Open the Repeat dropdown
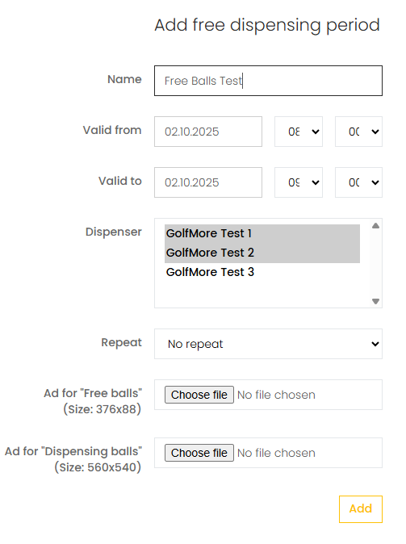 click(268, 344)
